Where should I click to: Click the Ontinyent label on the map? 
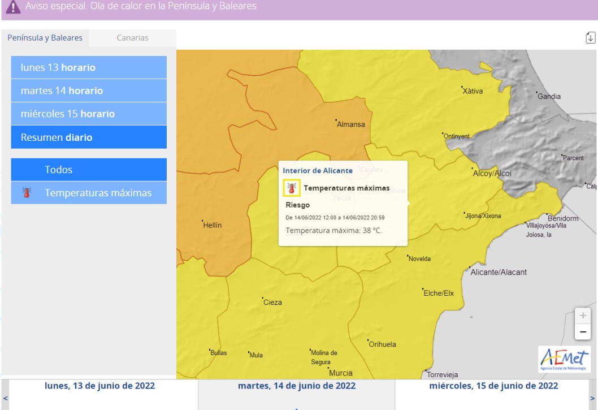pos(456,136)
